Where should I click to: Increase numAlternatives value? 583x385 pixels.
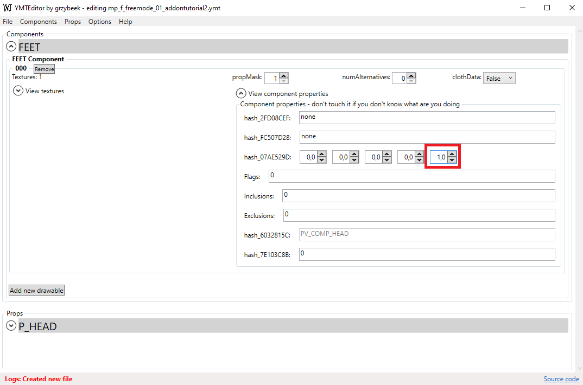411,75
